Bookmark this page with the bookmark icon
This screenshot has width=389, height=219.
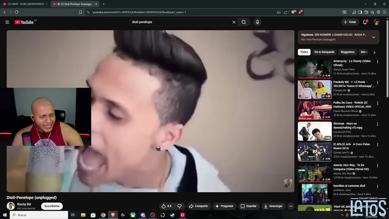pos(80,12)
